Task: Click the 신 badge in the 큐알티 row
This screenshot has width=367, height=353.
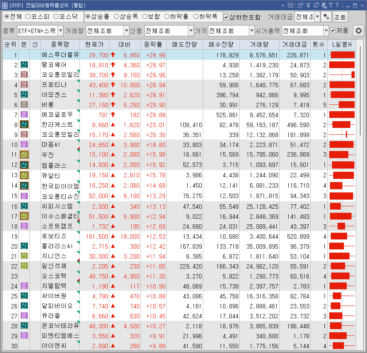Action: click(24, 175)
